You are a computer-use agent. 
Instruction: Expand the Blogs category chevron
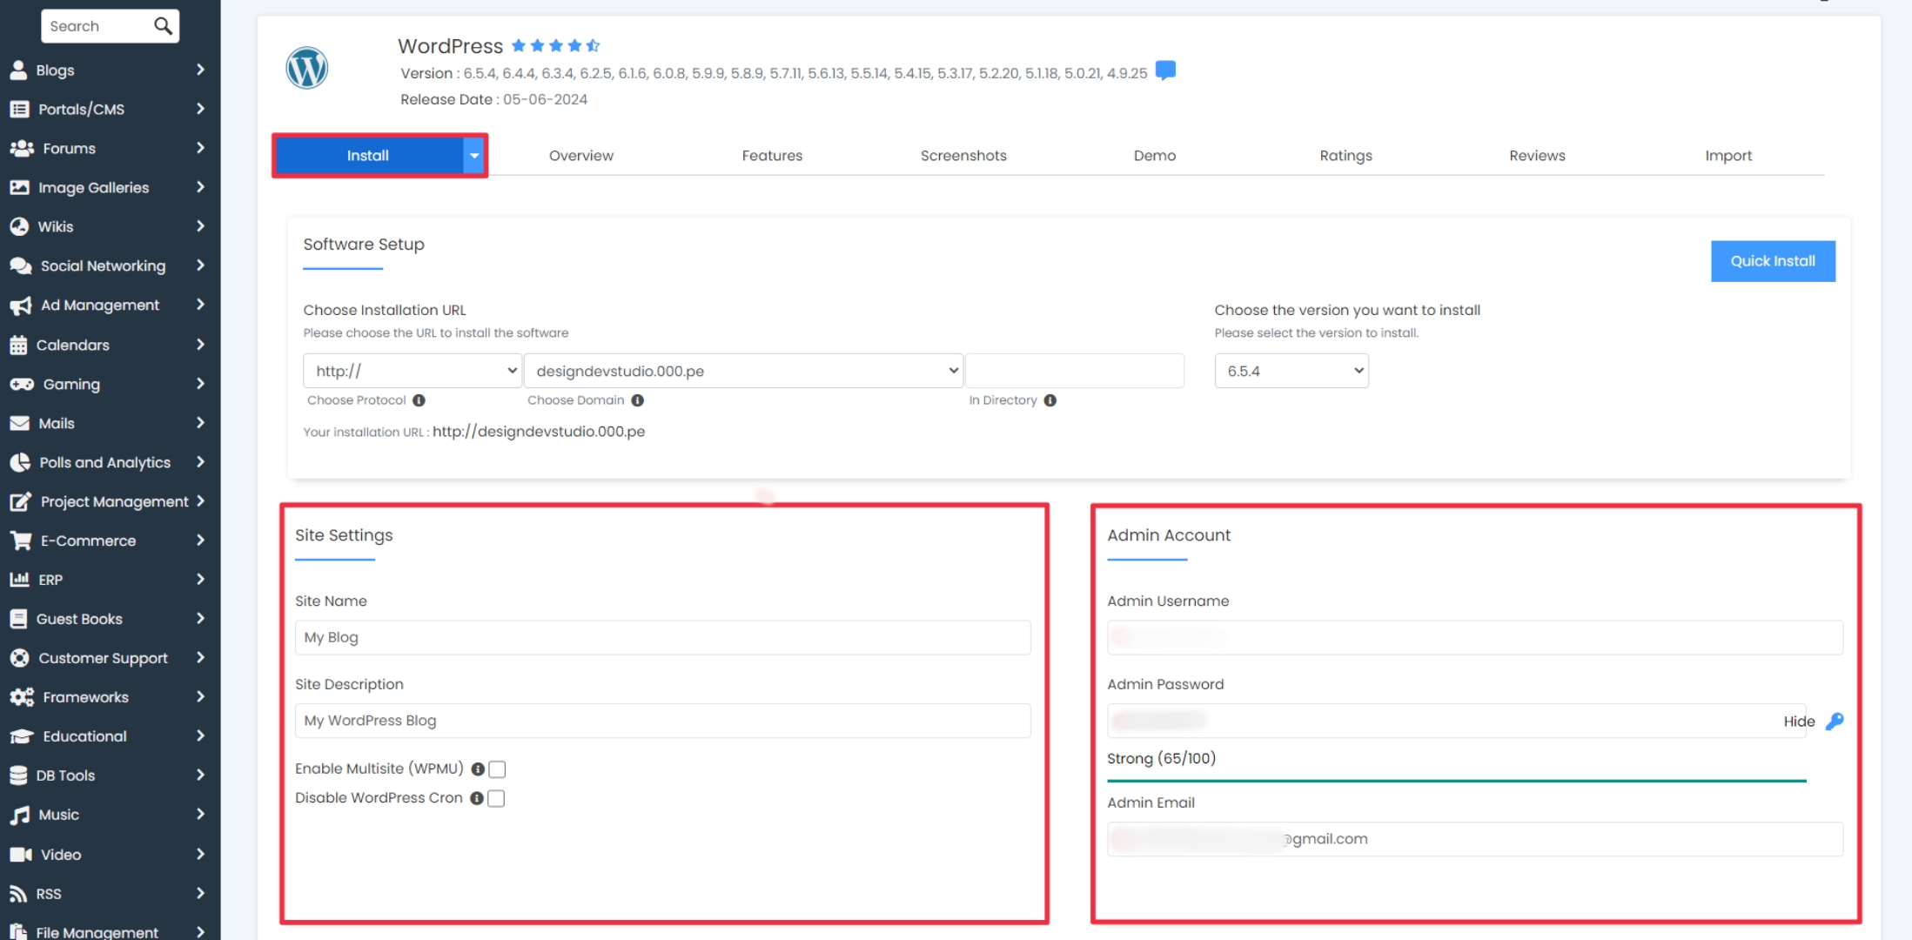[x=200, y=70]
